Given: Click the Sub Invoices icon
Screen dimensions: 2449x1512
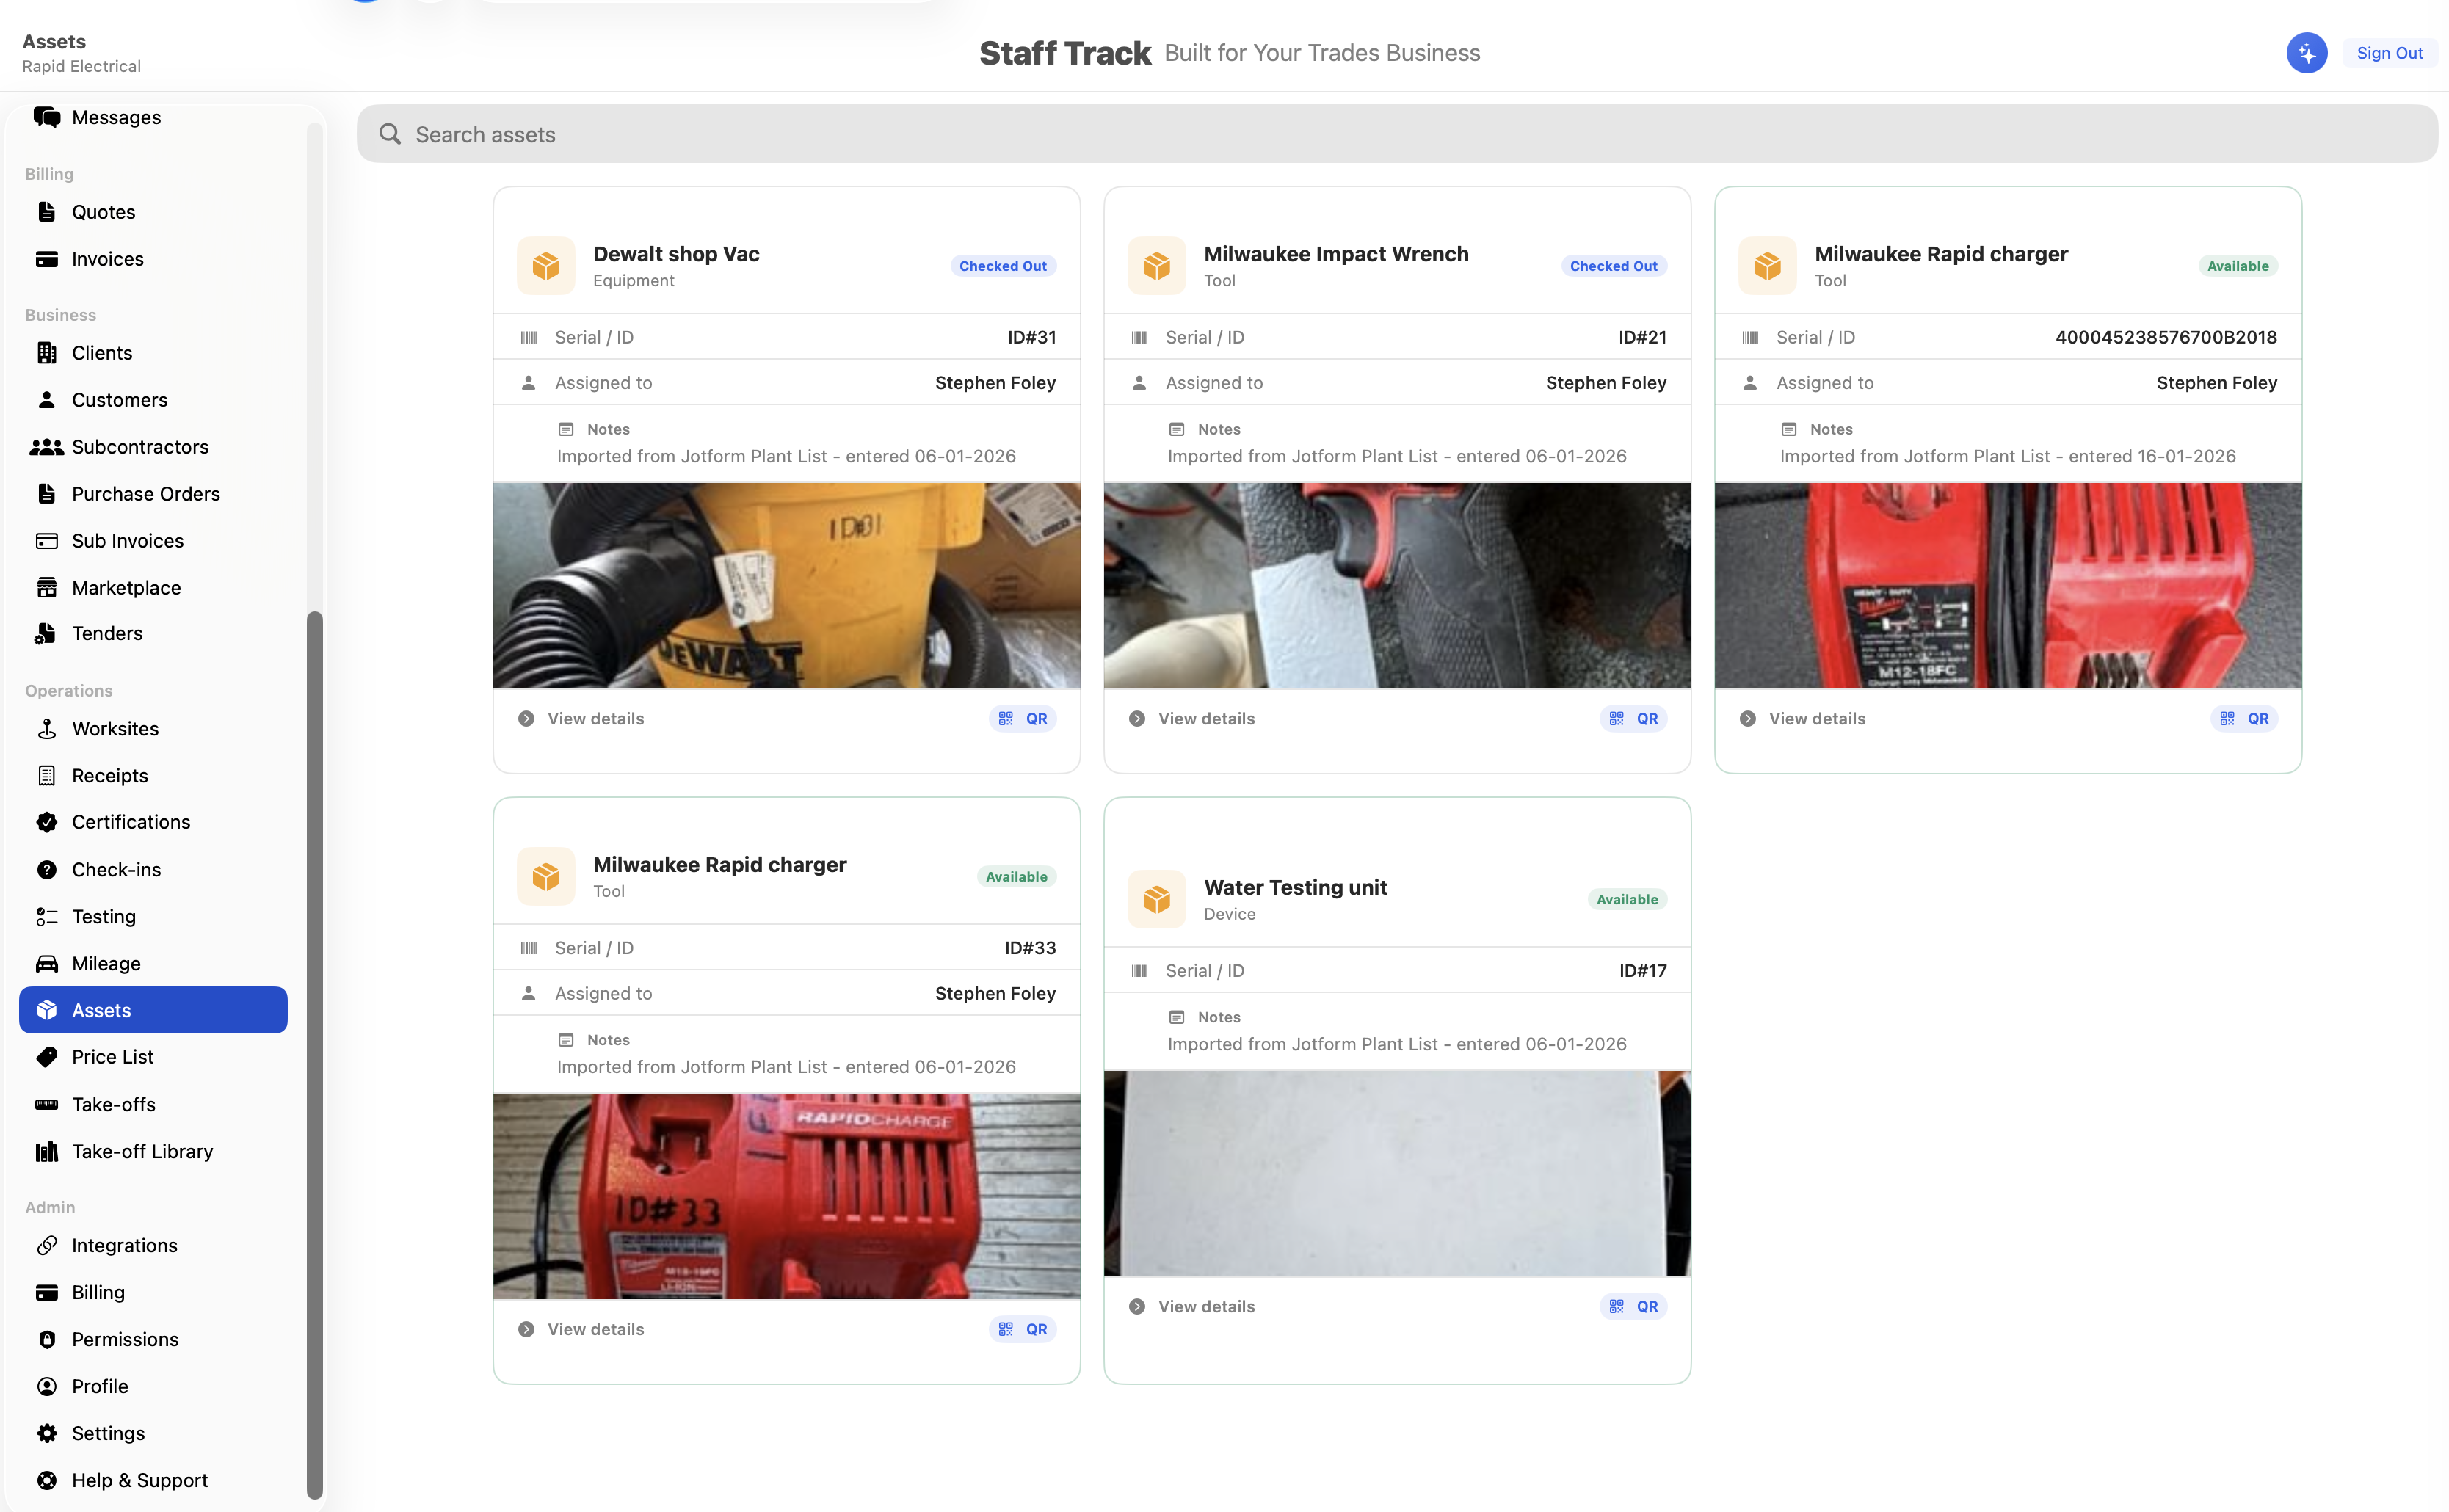Looking at the screenshot, I should point(46,541).
